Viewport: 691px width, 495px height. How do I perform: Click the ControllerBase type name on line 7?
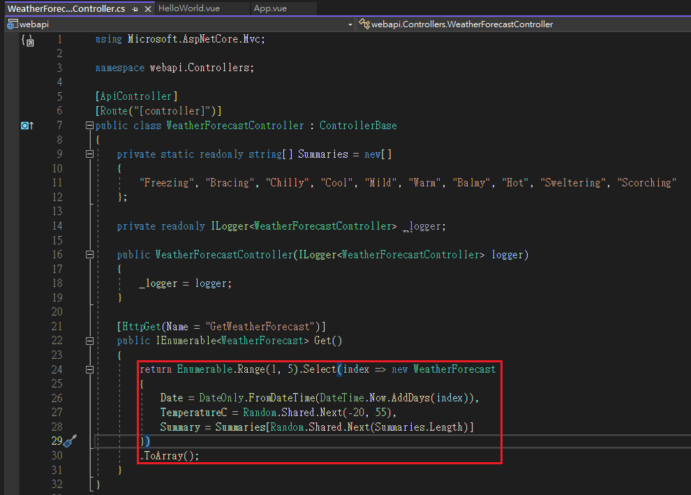(358, 126)
